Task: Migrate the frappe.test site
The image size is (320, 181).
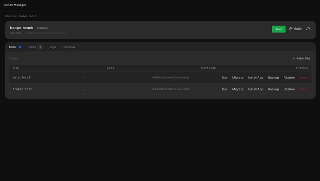Action: coord(237,89)
